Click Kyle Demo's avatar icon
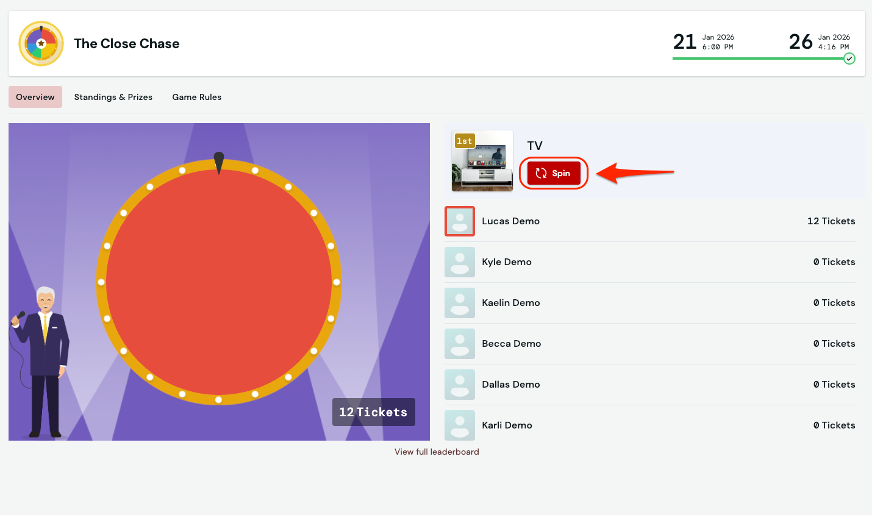This screenshot has height=515, width=872. coord(460,262)
